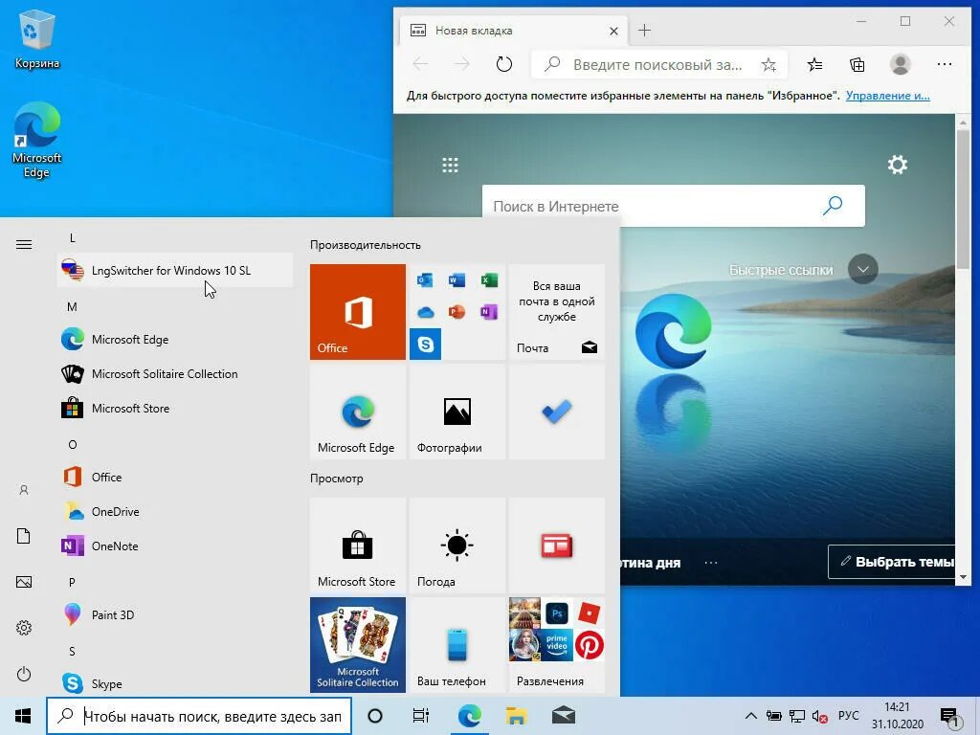Open the apps grid launcher on new tab page
Image resolution: width=980 pixels, height=735 pixels.
(x=450, y=165)
